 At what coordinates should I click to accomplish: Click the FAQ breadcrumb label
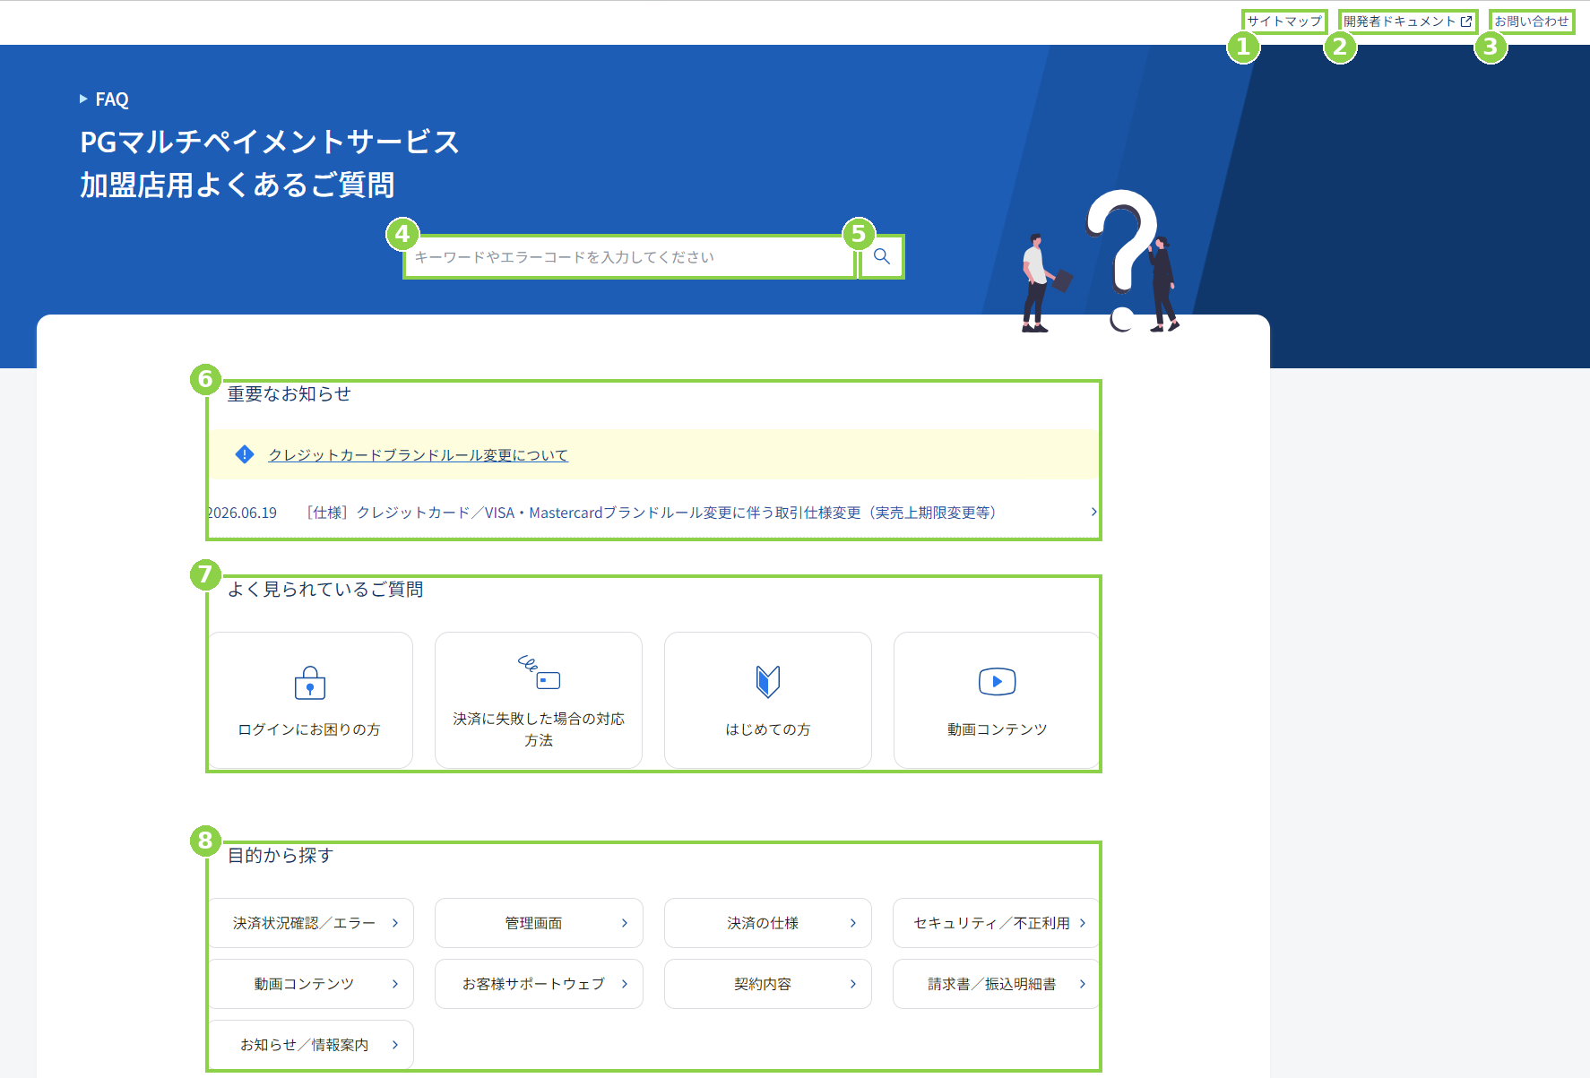[112, 99]
